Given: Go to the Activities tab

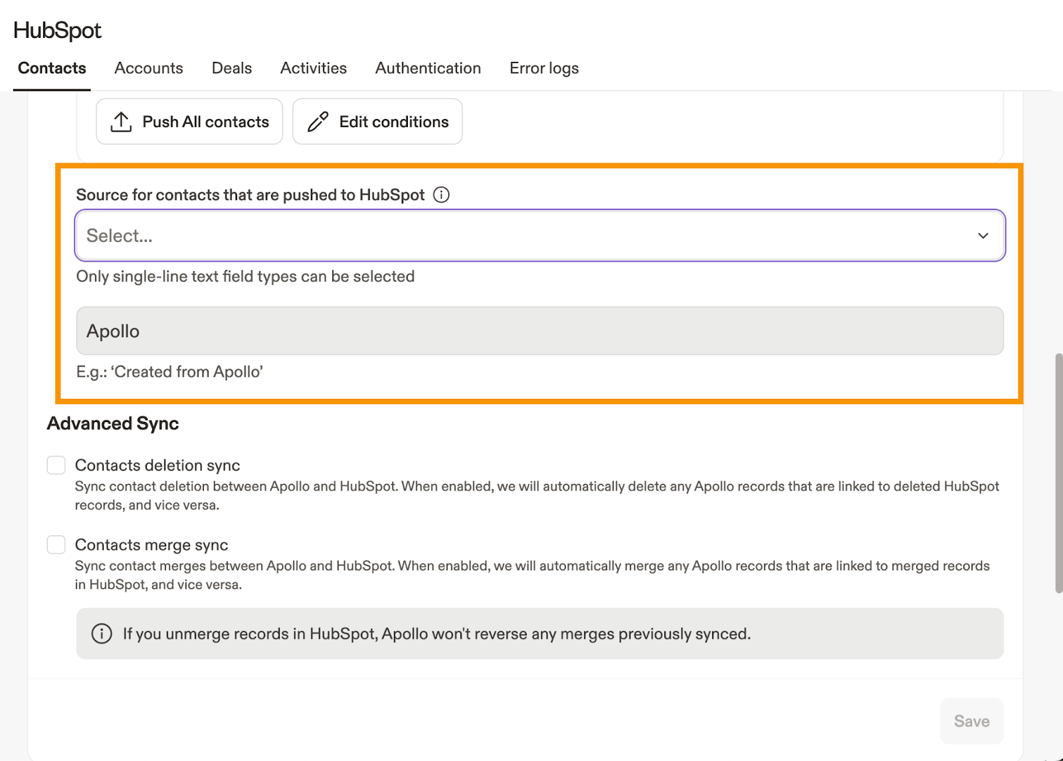Looking at the screenshot, I should [313, 68].
